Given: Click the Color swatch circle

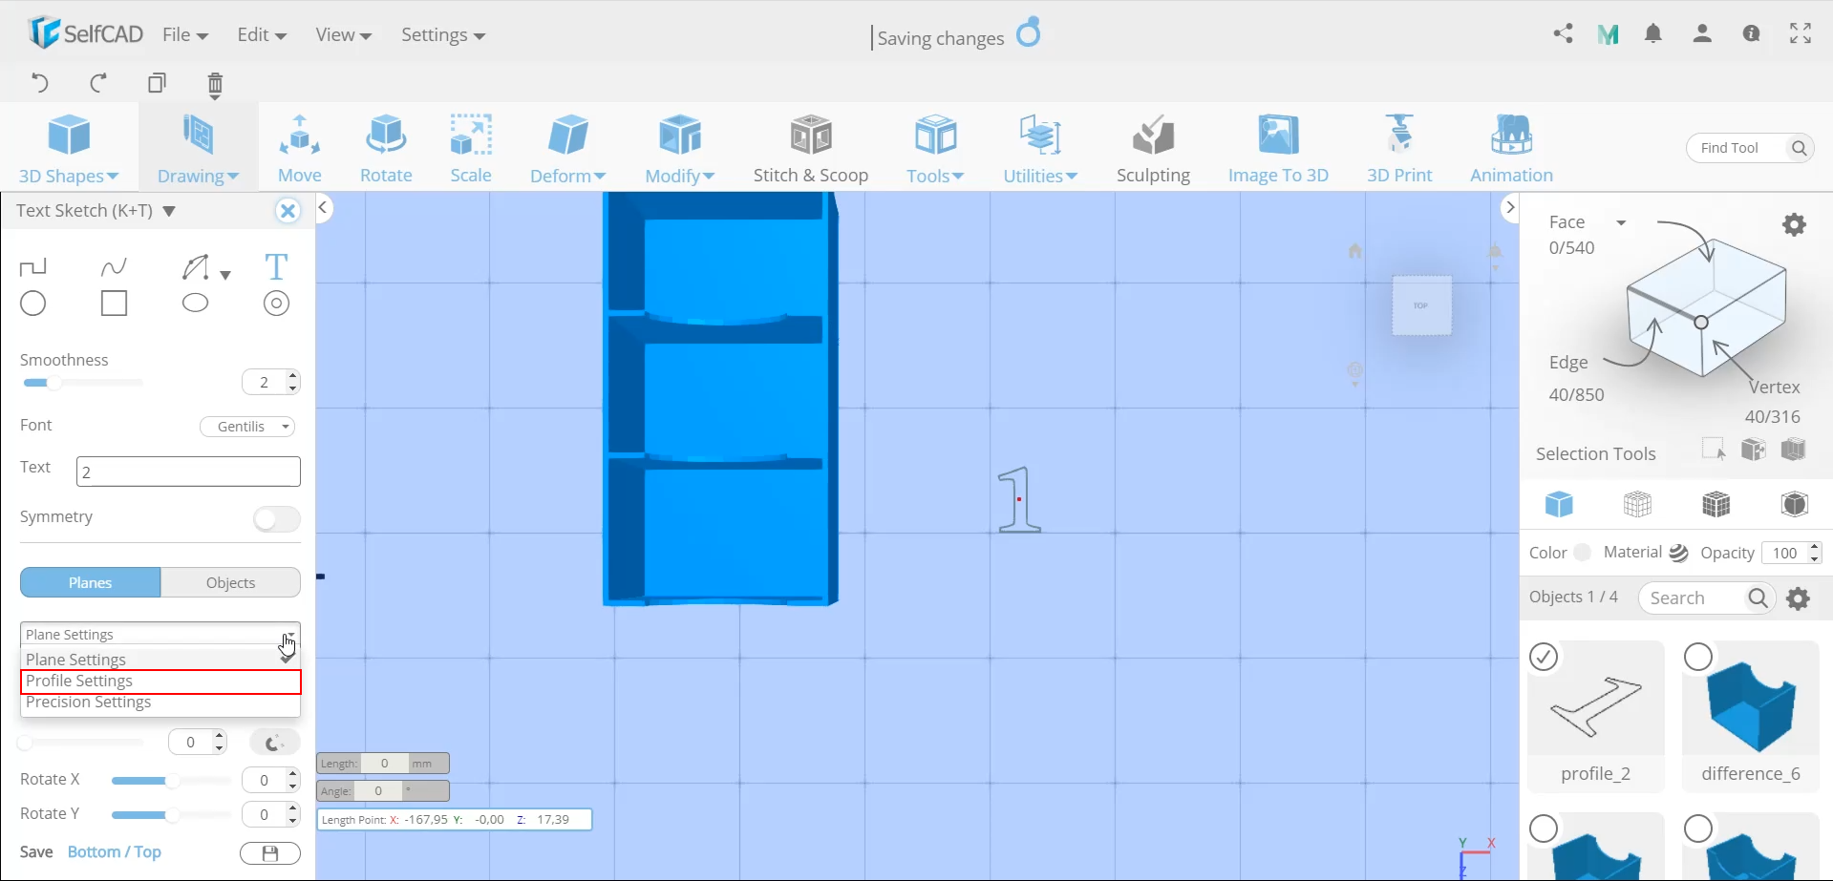Looking at the screenshot, I should [x=1583, y=553].
